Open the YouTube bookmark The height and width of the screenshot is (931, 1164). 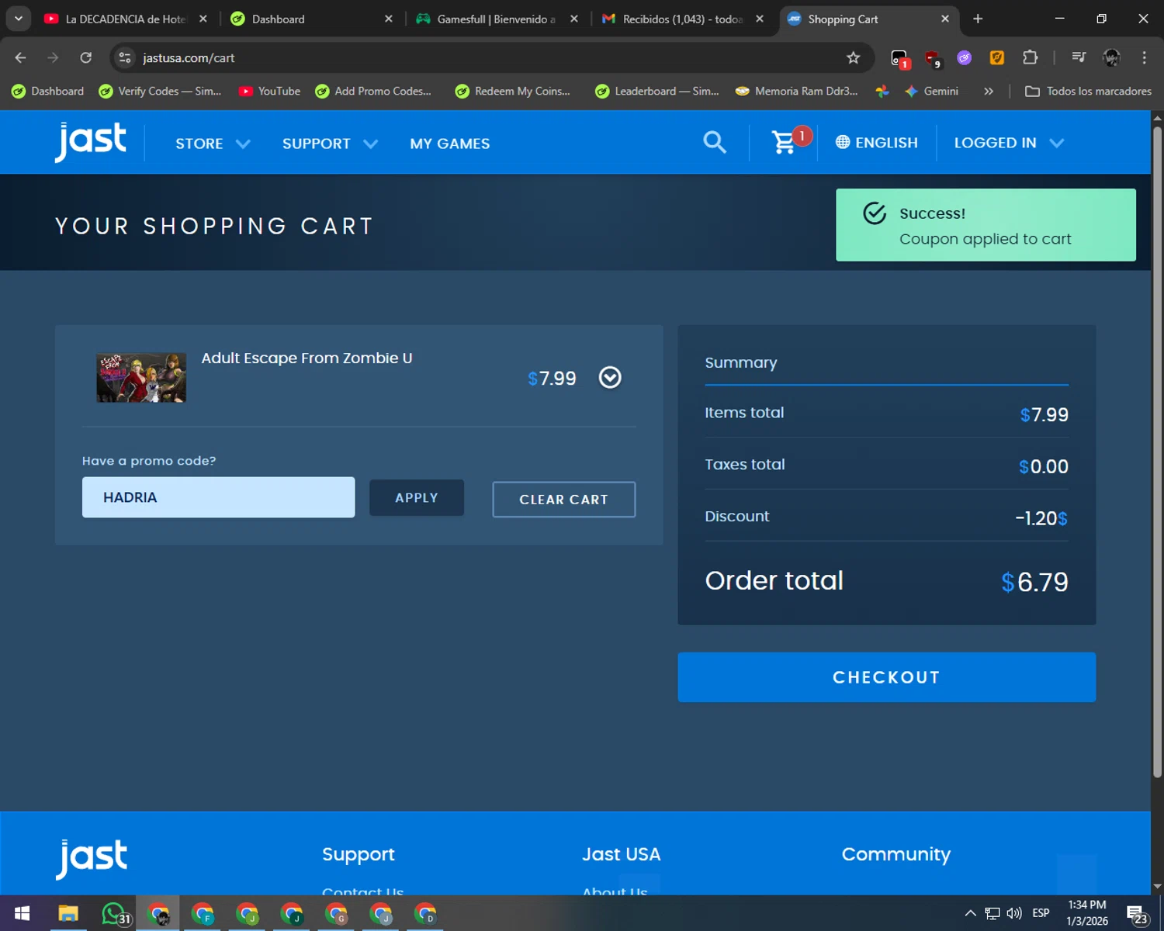pyautogui.click(x=269, y=91)
